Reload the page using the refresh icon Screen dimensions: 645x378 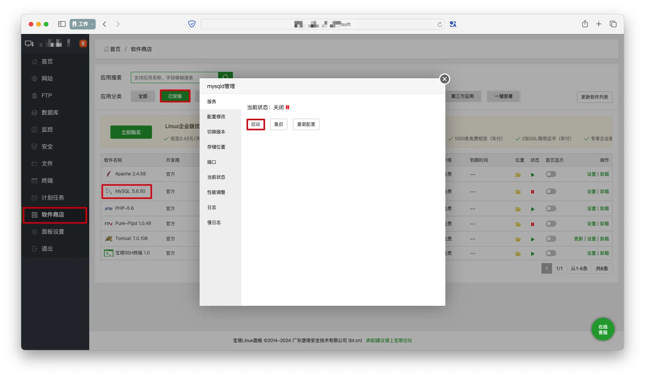[439, 25]
